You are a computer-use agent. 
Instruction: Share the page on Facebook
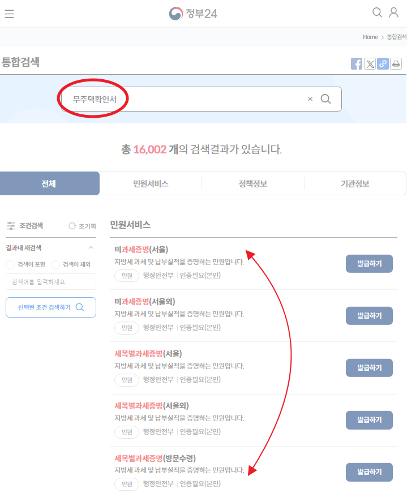coord(357,64)
